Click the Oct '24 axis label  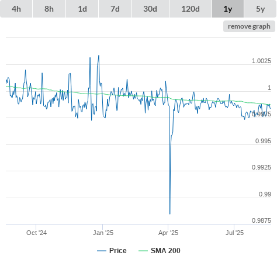(x=37, y=233)
